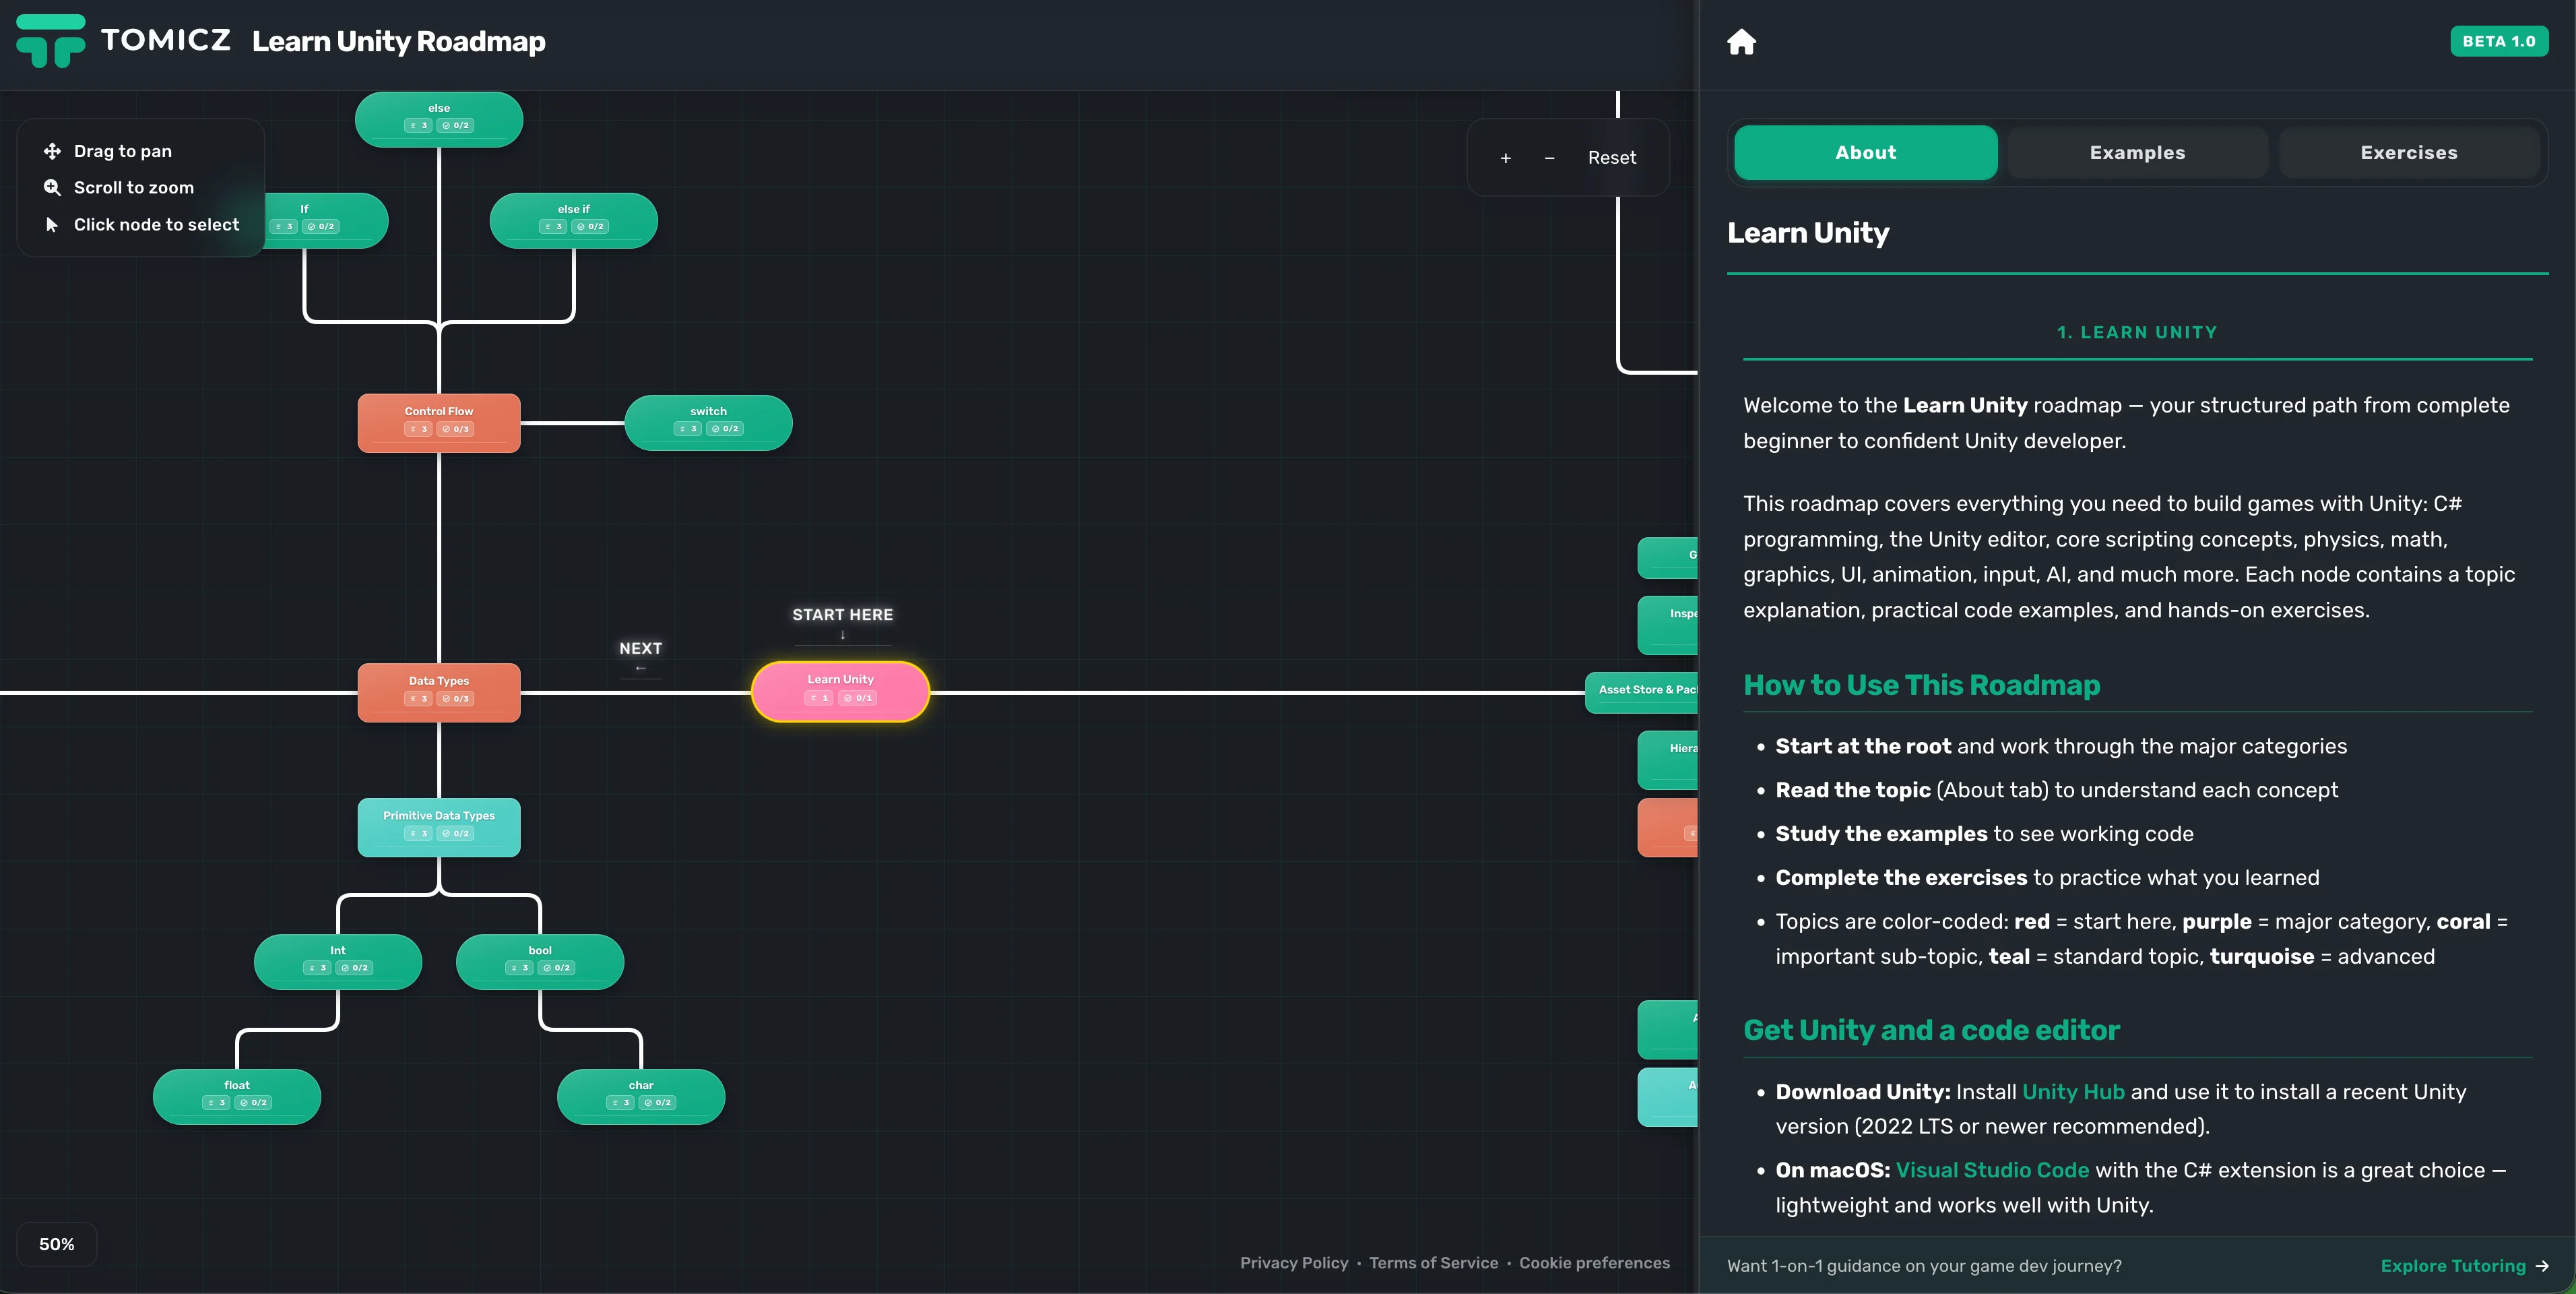Select the int node
This screenshot has height=1294, width=2576.
click(338, 962)
